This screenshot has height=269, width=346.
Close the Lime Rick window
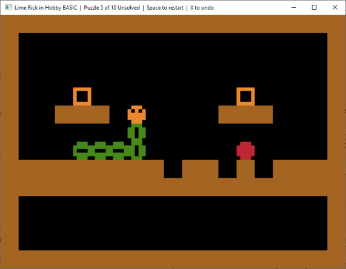click(x=335, y=7)
